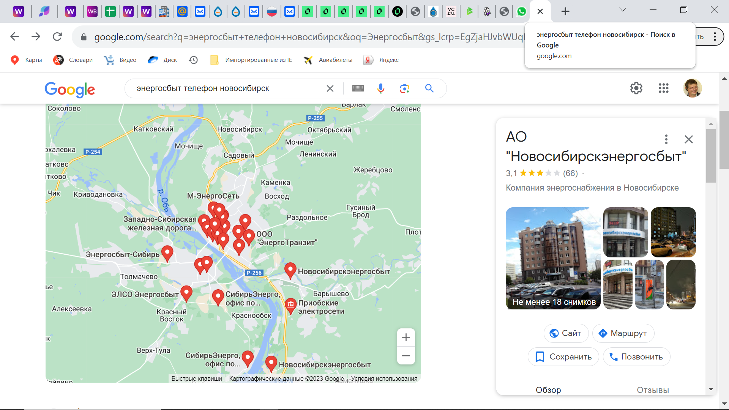The image size is (729, 410).
Task: Click the panel scrollbar up arrow
Action: 711,124
